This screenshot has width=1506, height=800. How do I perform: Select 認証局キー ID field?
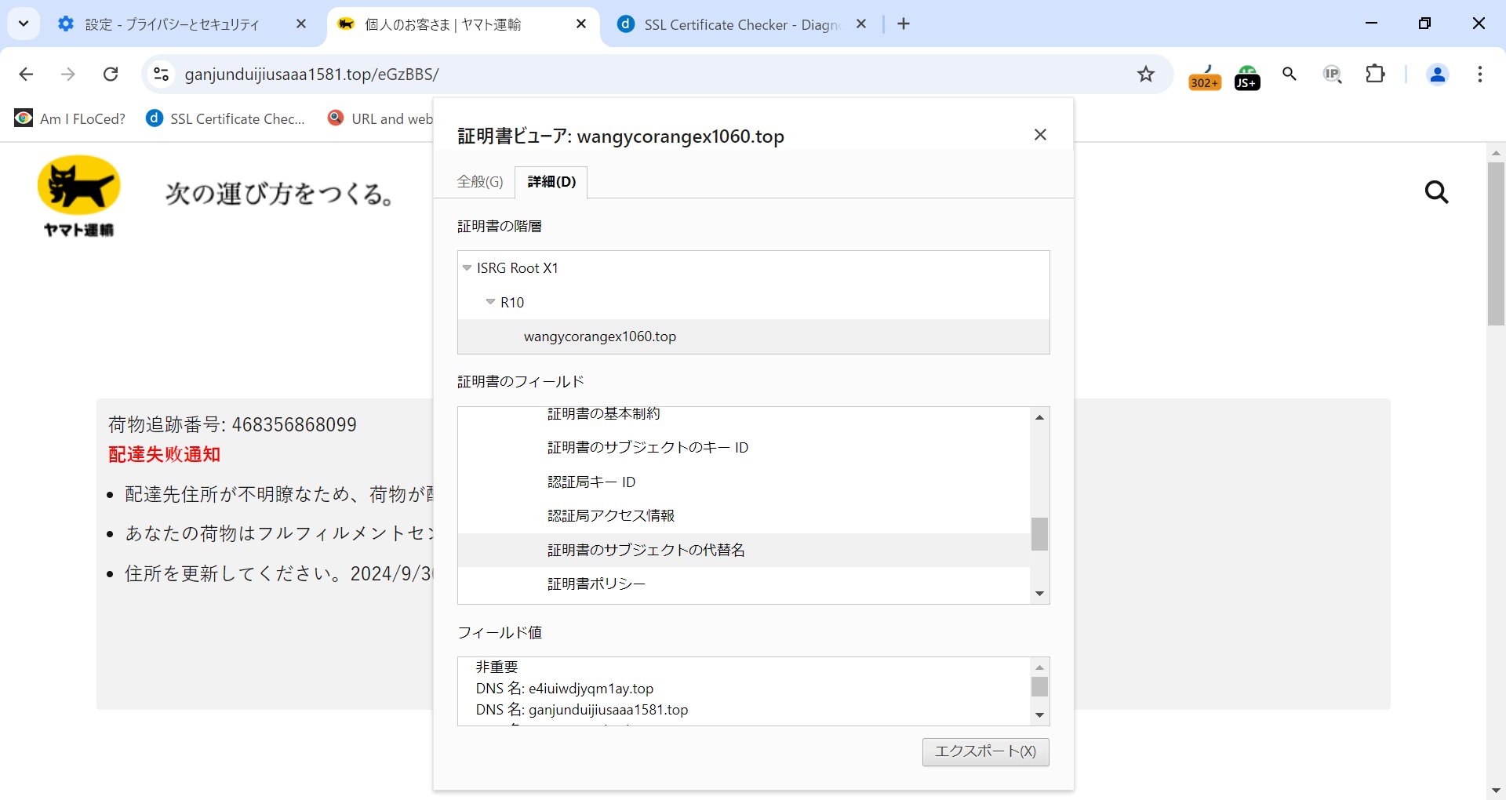(x=744, y=482)
